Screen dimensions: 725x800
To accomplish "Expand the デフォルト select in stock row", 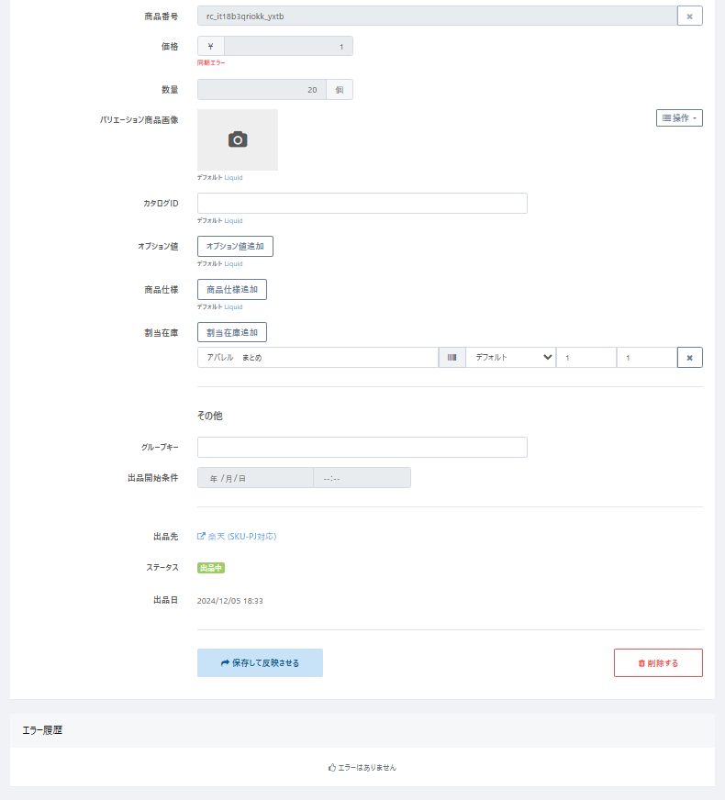I will pyautogui.click(x=510, y=357).
